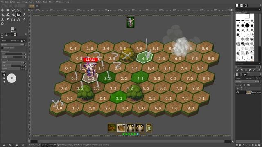Choose the circle ink blob shape
The width and height of the screenshot is (262, 147).
click(x=4, y=75)
